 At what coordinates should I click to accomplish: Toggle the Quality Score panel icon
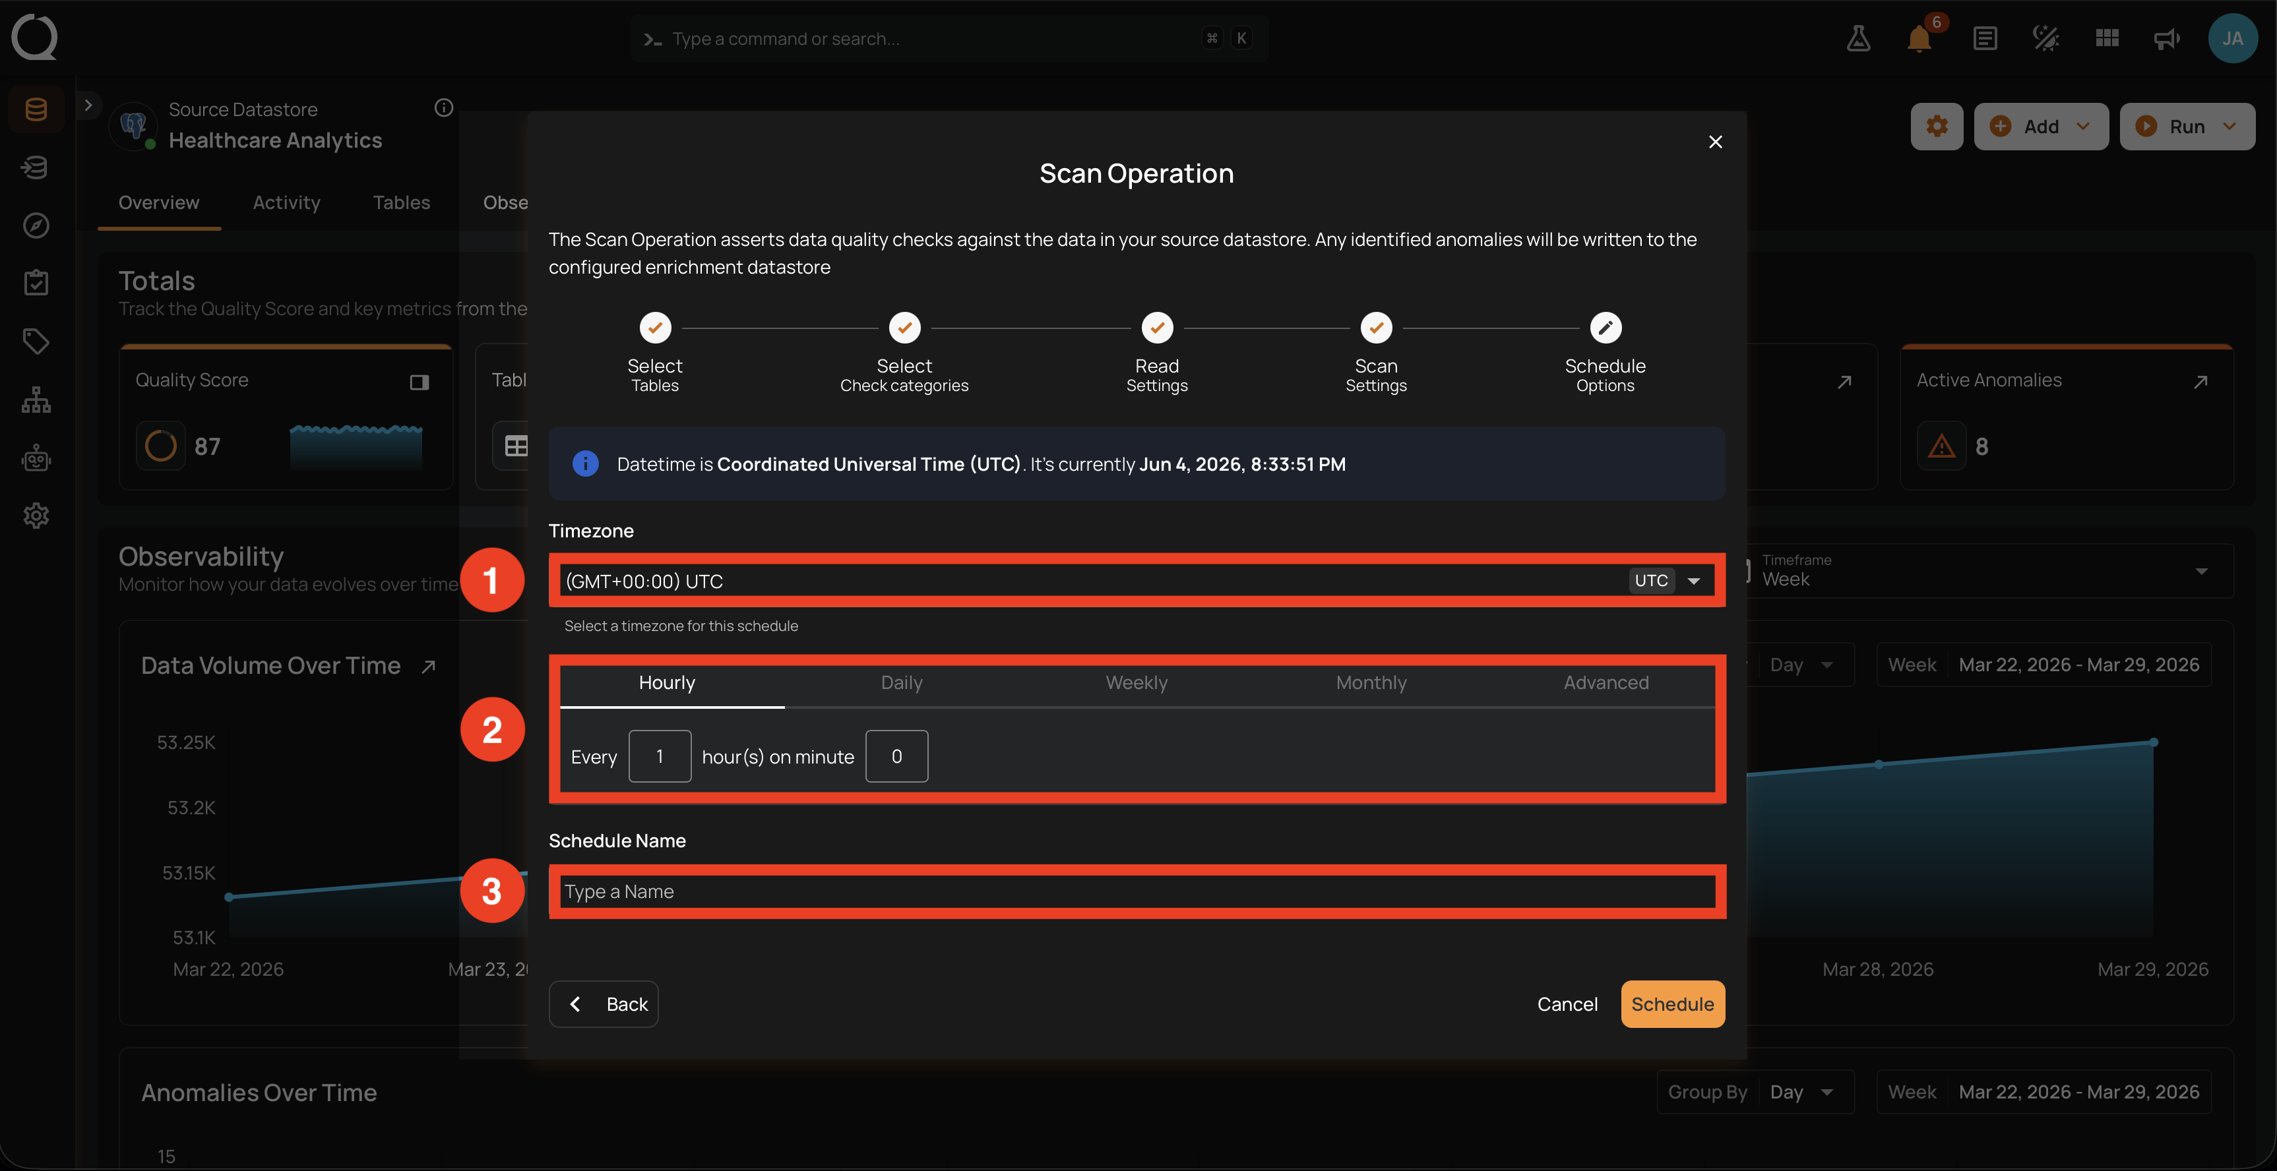tap(419, 382)
